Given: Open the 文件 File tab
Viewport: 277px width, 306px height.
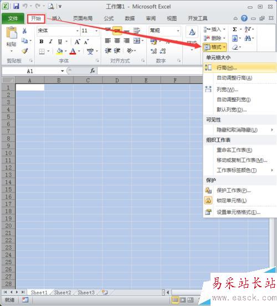Looking at the screenshot, I should [x=13, y=19].
